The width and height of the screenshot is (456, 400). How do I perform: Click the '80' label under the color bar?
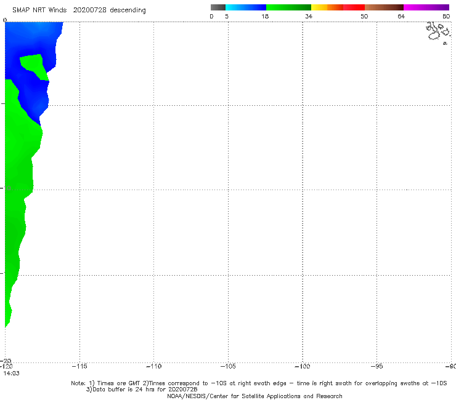tap(446, 16)
